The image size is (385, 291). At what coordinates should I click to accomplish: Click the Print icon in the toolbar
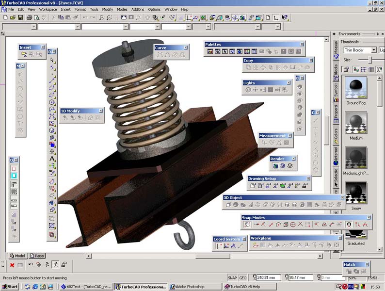pyautogui.click(x=29, y=17)
